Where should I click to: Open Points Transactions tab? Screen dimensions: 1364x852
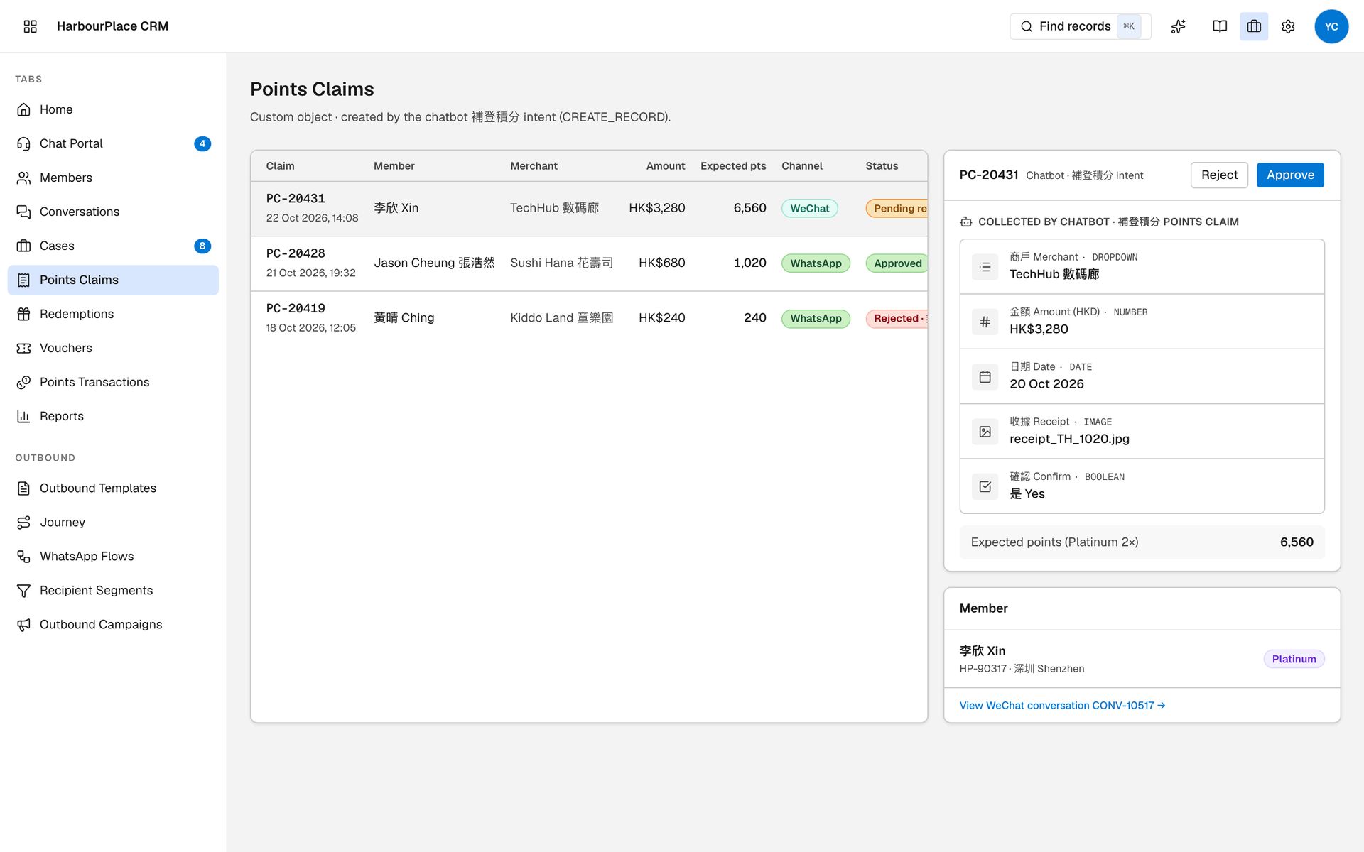[x=113, y=382]
